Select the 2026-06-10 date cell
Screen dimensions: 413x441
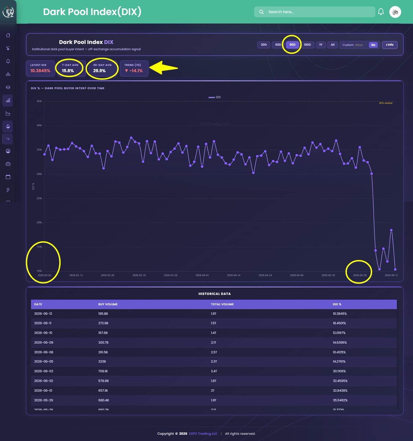pos(43,333)
